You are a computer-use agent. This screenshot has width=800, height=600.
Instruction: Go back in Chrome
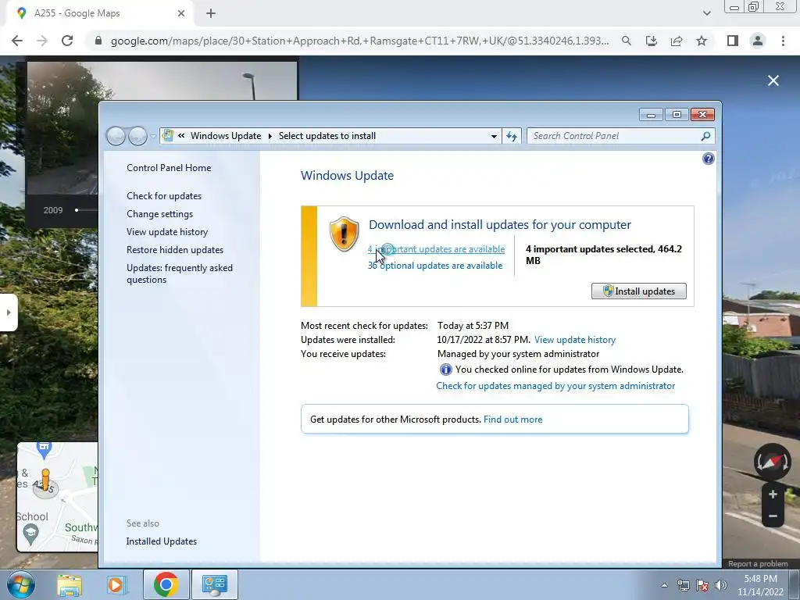pos(17,41)
